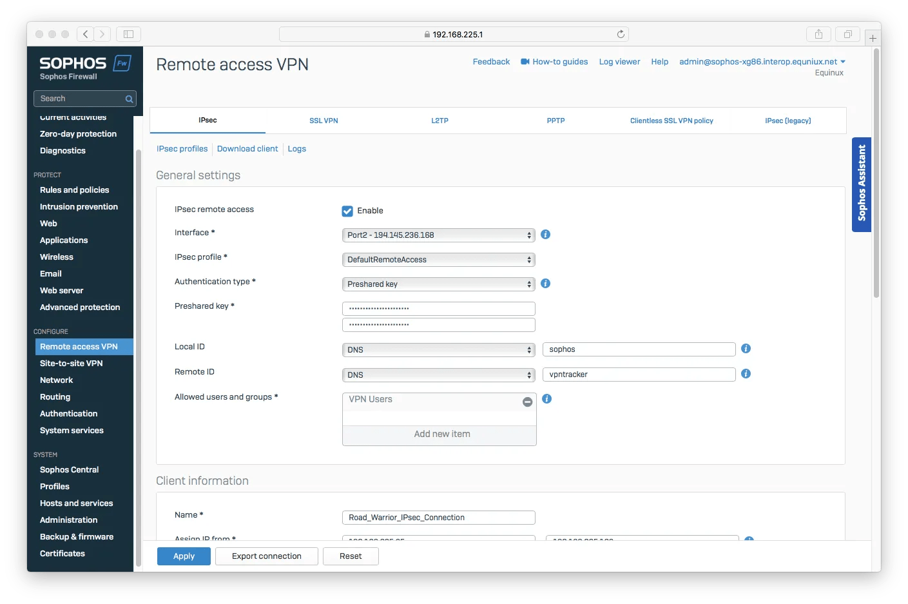
Task: Click the info icon next to Interface
Action: (x=545, y=235)
